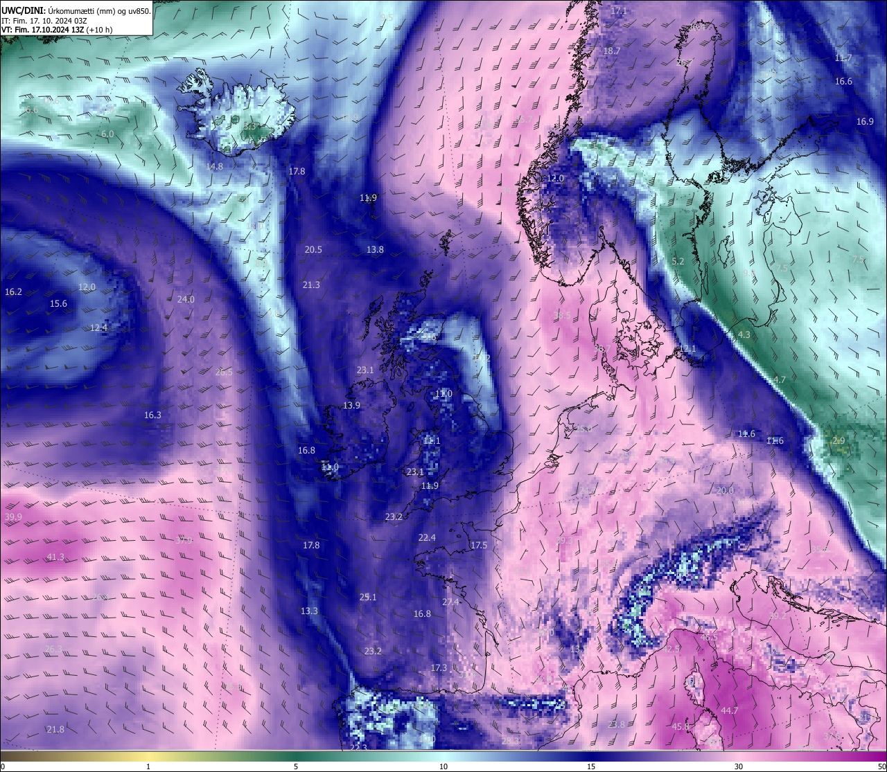Click the 24.0 value in the Atlantic
This screenshot has width=887, height=772.
click(186, 299)
